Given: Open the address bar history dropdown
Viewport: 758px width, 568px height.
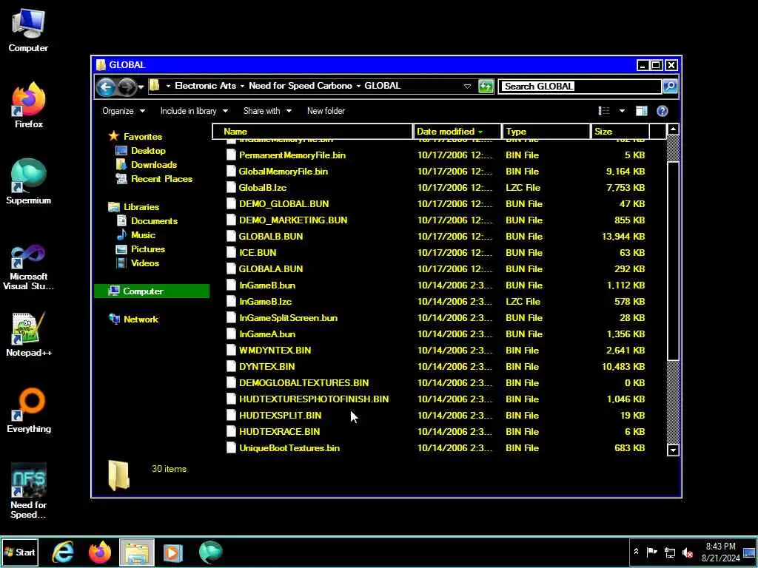Looking at the screenshot, I should click(467, 87).
